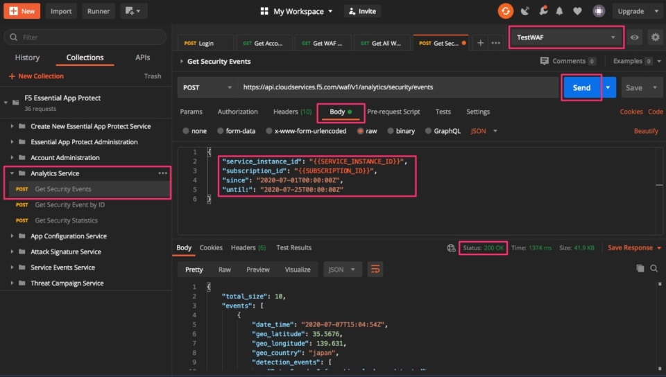The height and width of the screenshot is (377, 666).
Task: Click the environment quick look eye icon
Action: pos(634,37)
